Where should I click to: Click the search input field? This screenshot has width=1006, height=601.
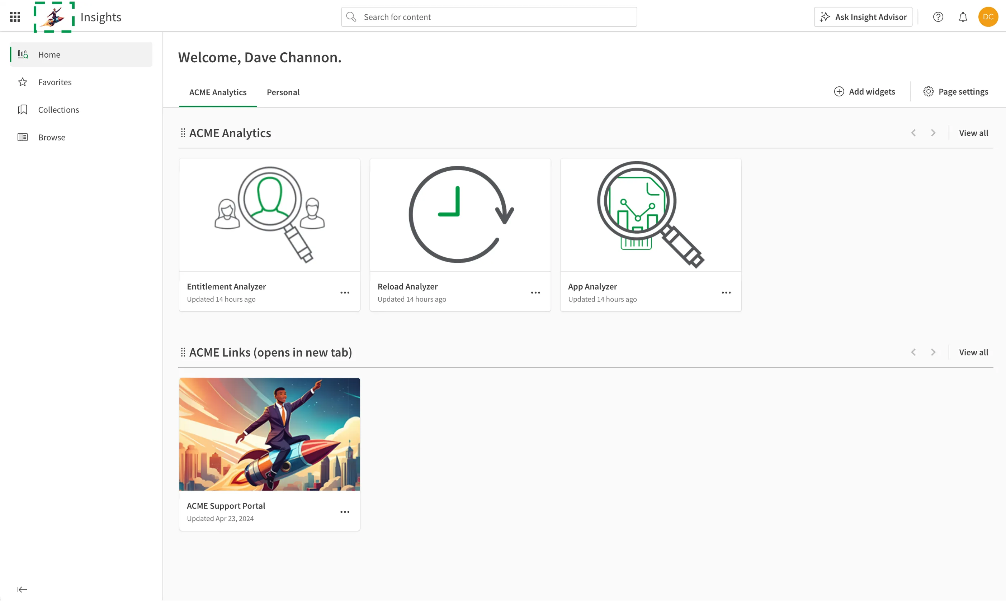(x=489, y=16)
